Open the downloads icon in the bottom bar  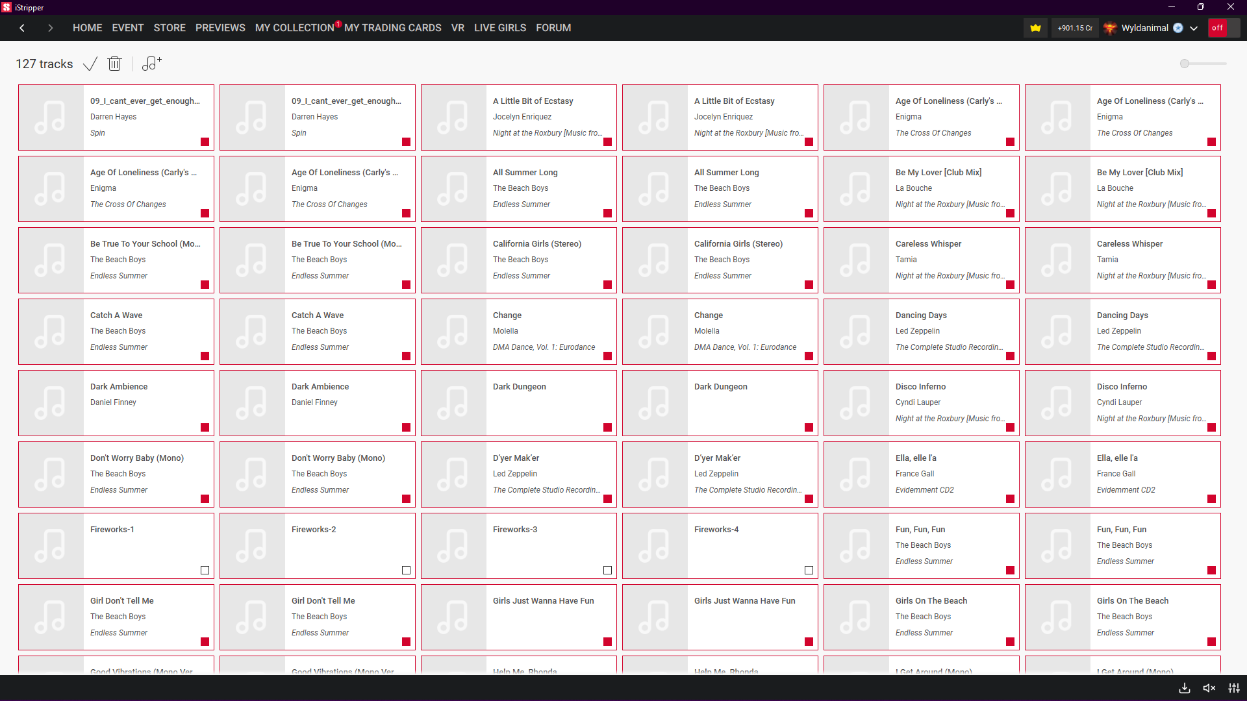pos(1185,688)
